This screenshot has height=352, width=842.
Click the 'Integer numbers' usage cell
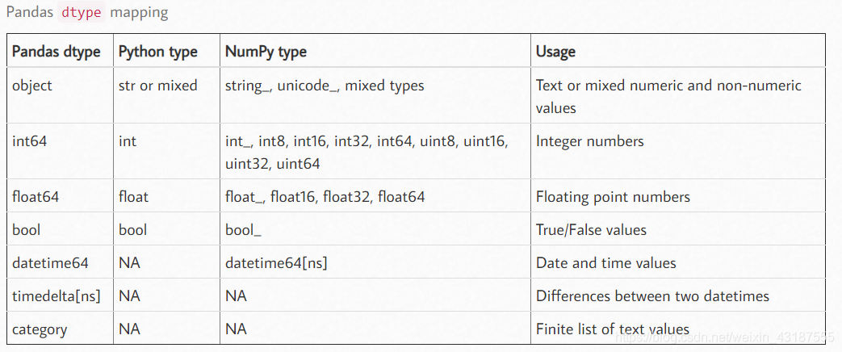pos(590,141)
